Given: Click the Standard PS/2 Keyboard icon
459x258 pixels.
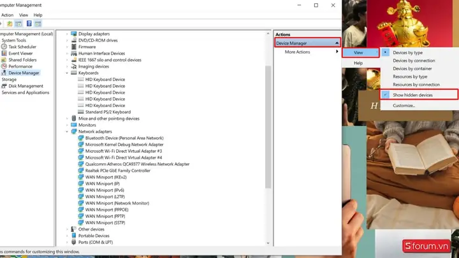Looking at the screenshot, I should tap(81, 111).
